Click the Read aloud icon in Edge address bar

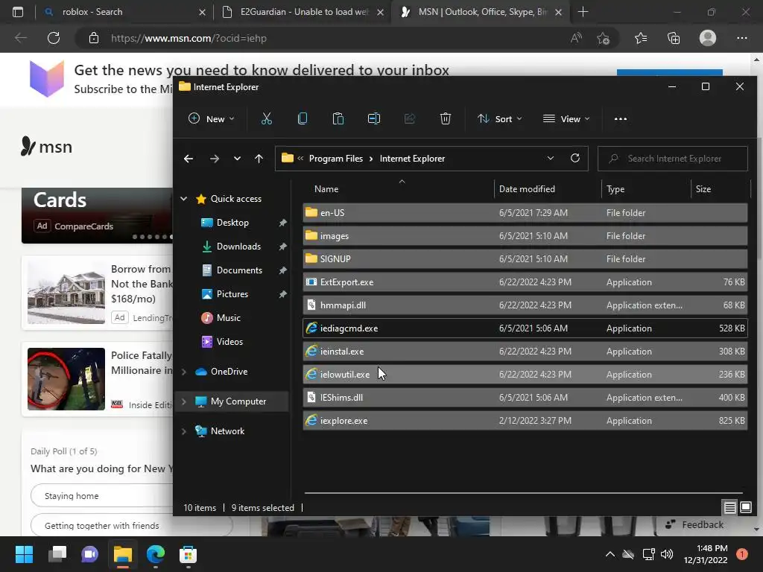pyautogui.click(x=576, y=38)
